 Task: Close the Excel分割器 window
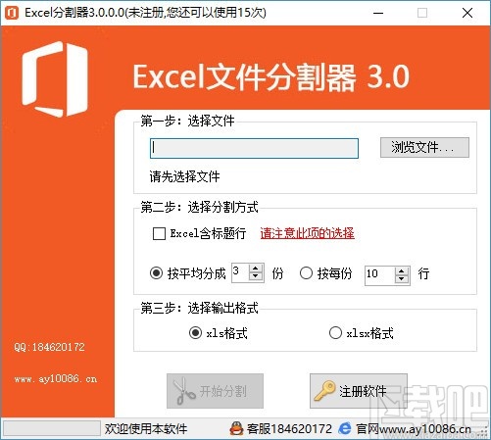[x=467, y=13]
